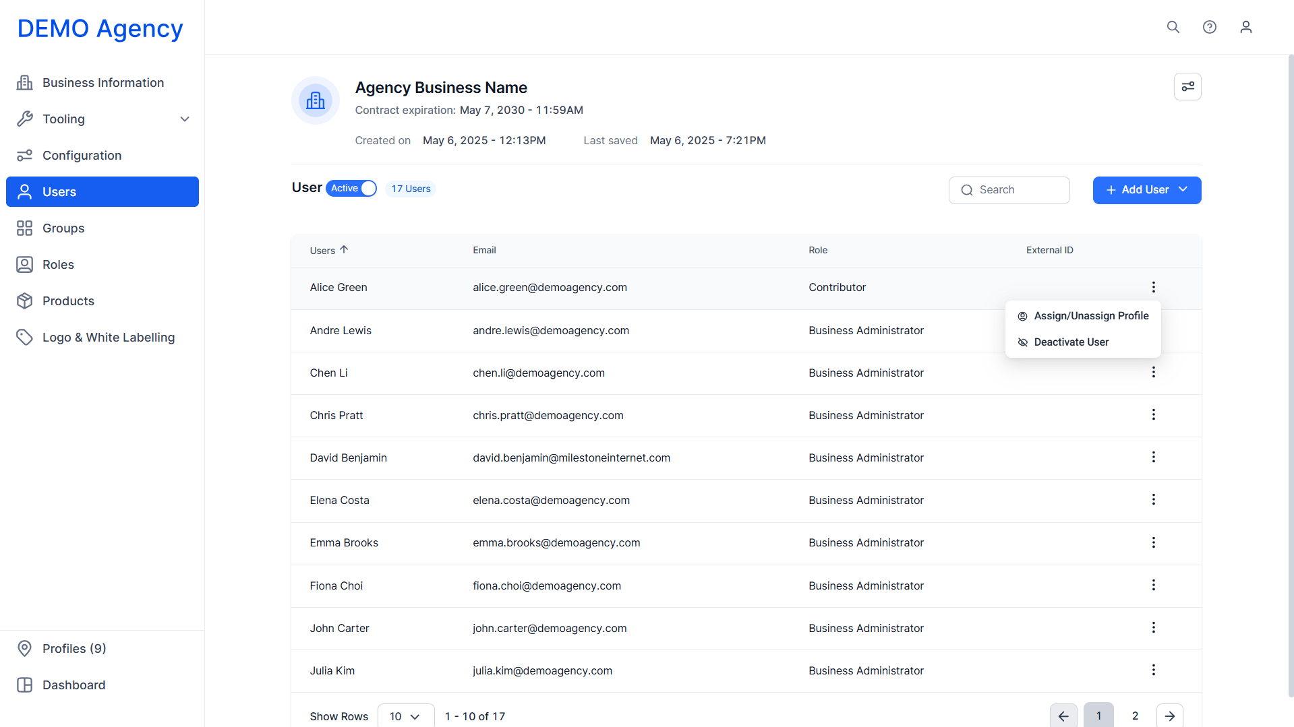Image resolution: width=1294 pixels, height=727 pixels.
Task: Select page 1 pagination button
Action: pos(1098,716)
